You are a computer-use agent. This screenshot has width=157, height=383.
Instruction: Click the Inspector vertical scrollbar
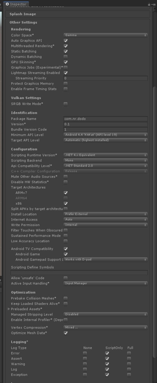pyautogui.click(x=154, y=222)
